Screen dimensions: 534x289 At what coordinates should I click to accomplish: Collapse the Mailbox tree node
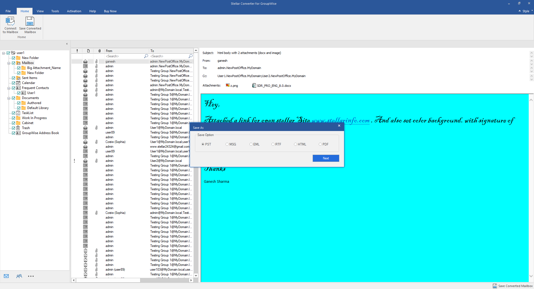9,63
